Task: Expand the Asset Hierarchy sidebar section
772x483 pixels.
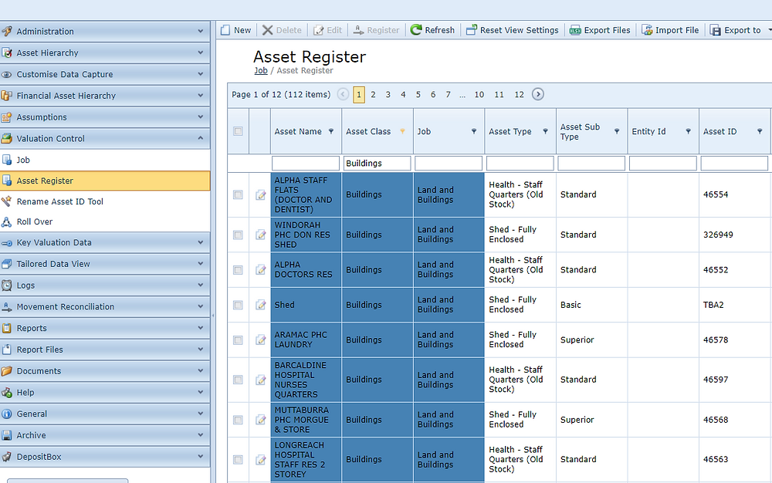Action: [x=105, y=52]
